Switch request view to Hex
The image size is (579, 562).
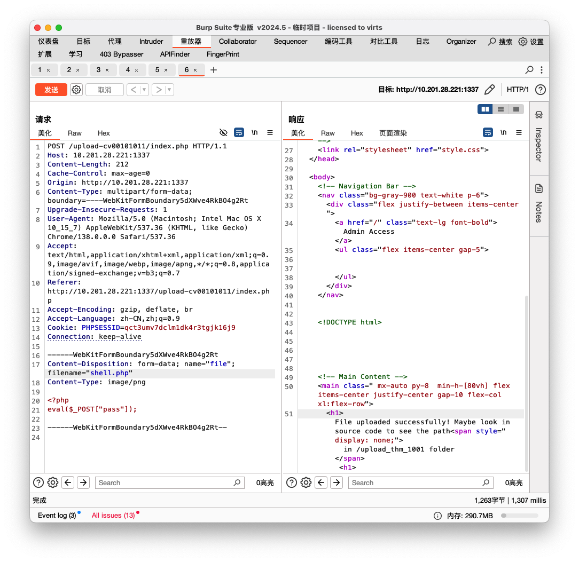[104, 133]
